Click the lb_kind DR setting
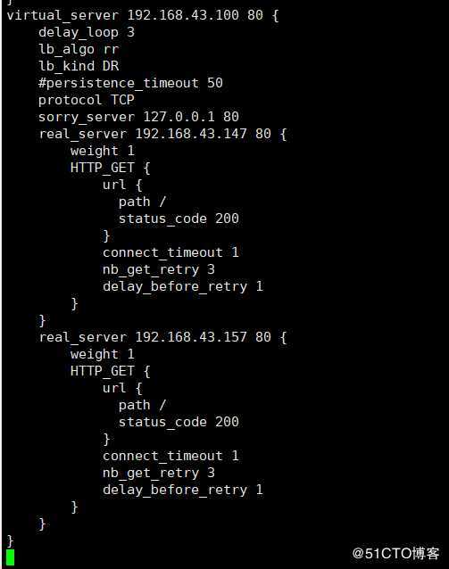 pyautogui.click(x=79, y=66)
